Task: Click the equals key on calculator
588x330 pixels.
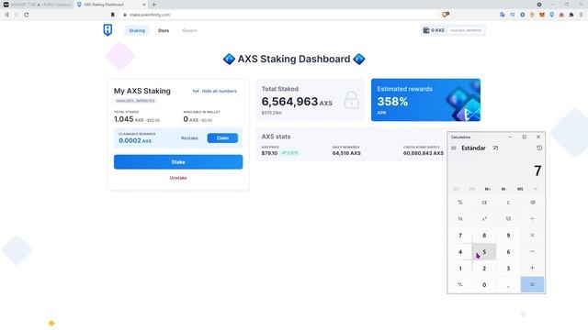Action: pyautogui.click(x=532, y=285)
